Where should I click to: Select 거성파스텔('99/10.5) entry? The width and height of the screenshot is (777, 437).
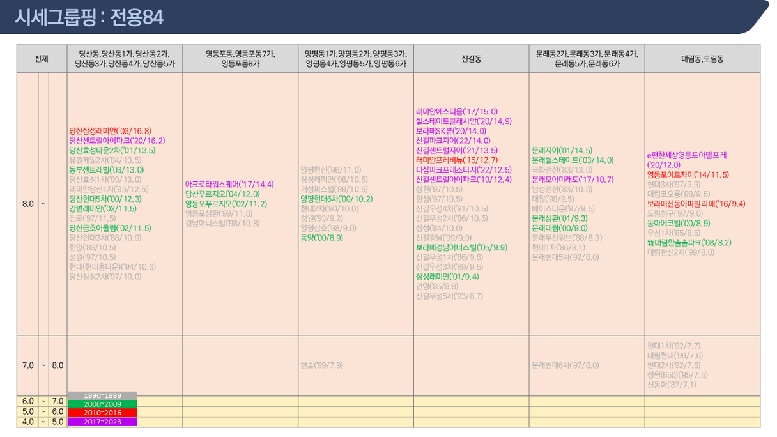334,189
